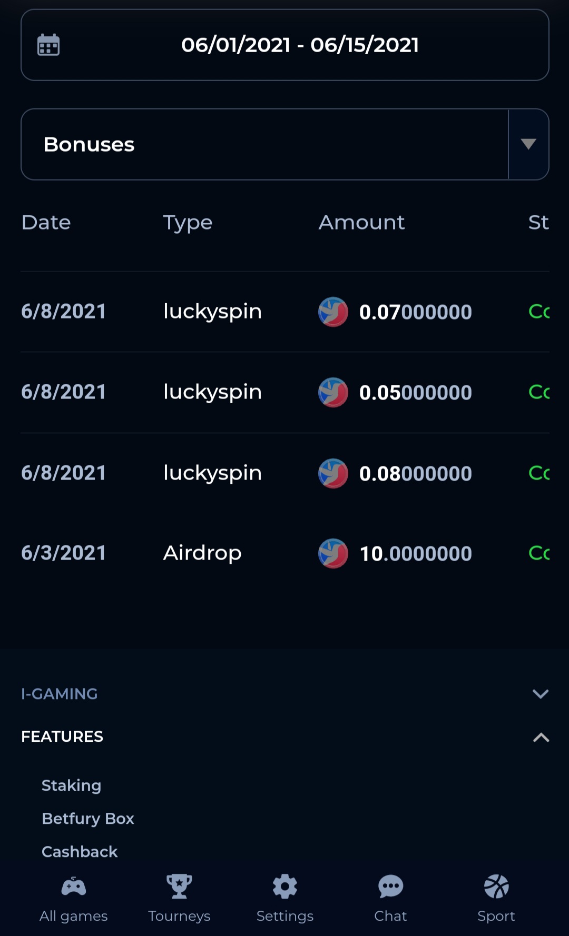Viewport: 569px width, 936px height.
Task: Open the calendar icon in date field
Action: (x=48, y=45)
